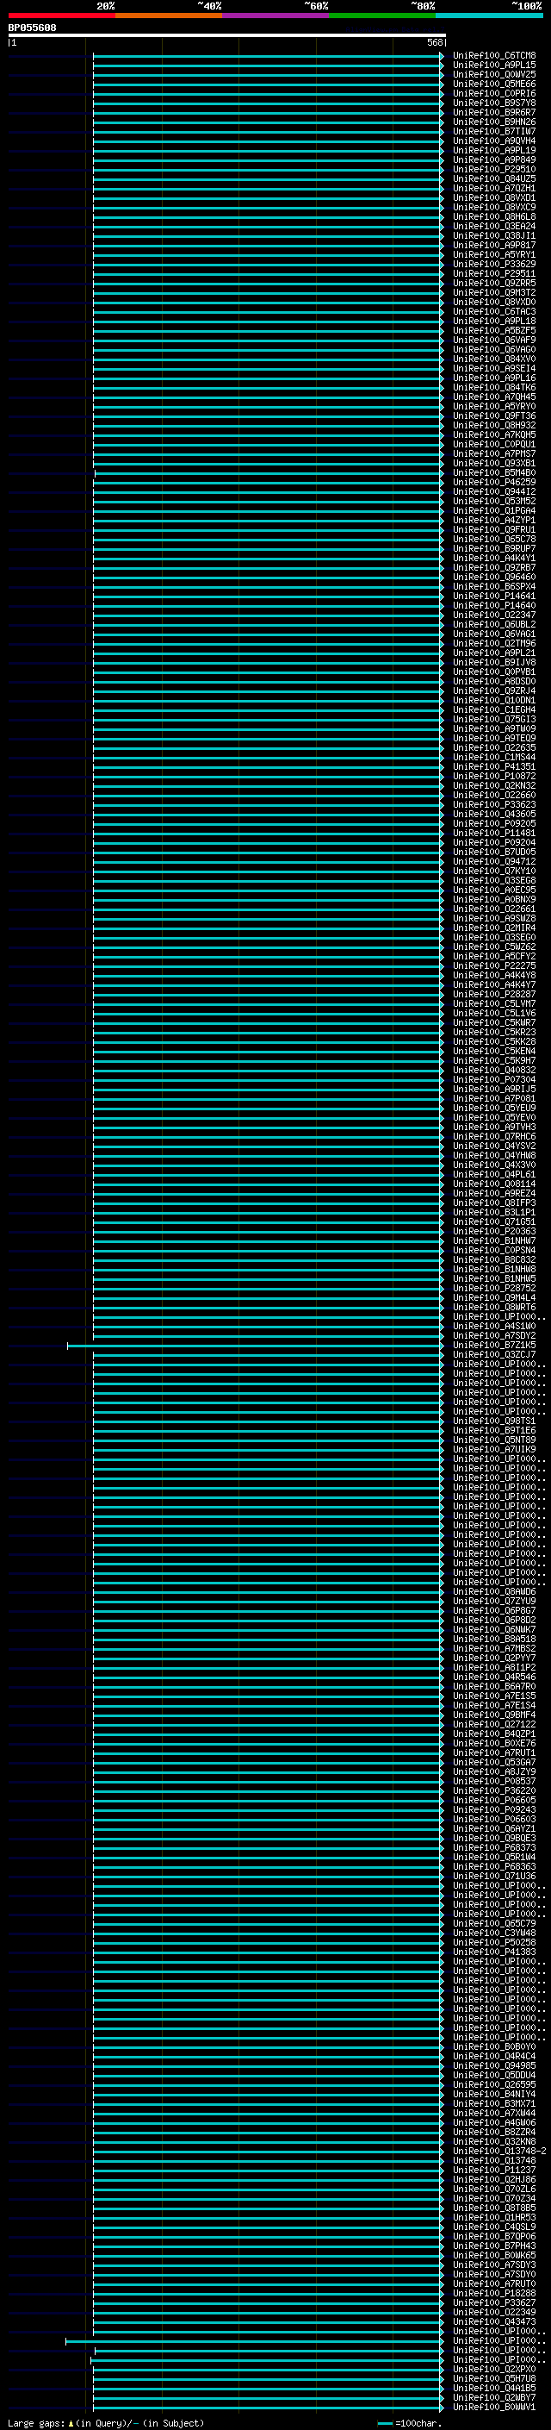Select hit UniRef100_A9QVH4
This screenshot has height=2430, width=551.
(x=493, y=141)
